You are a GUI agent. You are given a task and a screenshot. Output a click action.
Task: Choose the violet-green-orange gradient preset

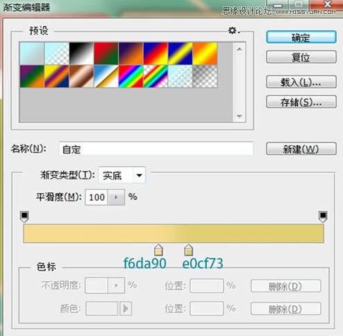32,76
